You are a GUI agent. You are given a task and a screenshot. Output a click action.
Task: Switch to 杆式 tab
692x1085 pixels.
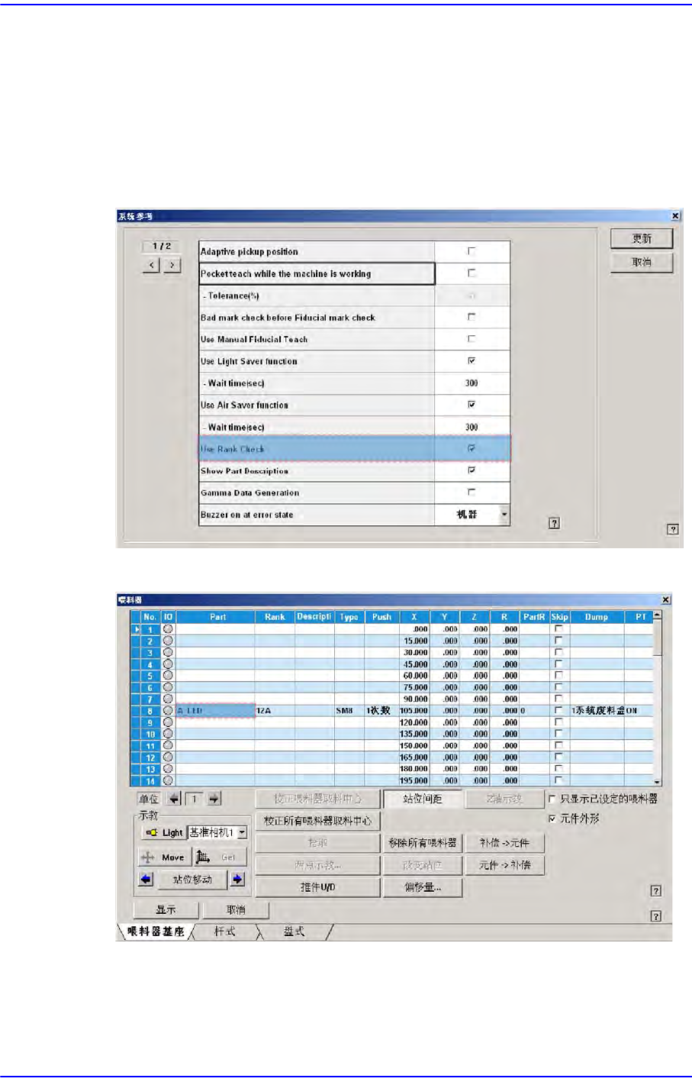tap(224, 932)
